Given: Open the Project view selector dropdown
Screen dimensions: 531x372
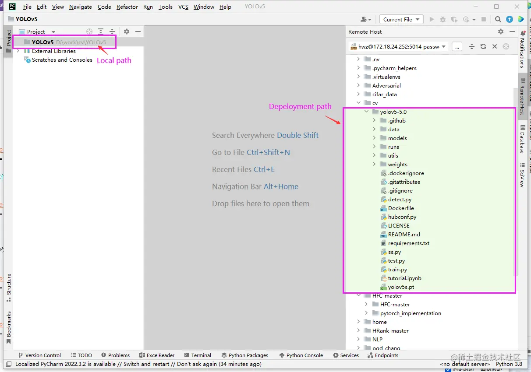Looking at the screenshot, I should pyautogui.click(x=37, y=32).
